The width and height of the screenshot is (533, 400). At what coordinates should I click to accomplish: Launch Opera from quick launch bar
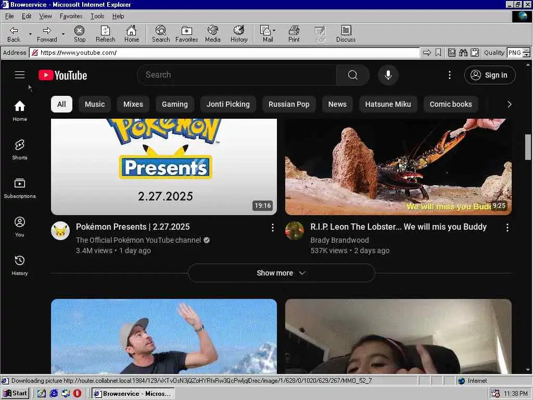coord(77,393)
